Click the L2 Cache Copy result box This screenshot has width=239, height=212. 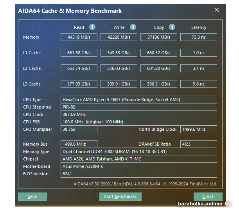tap(159, 68)
